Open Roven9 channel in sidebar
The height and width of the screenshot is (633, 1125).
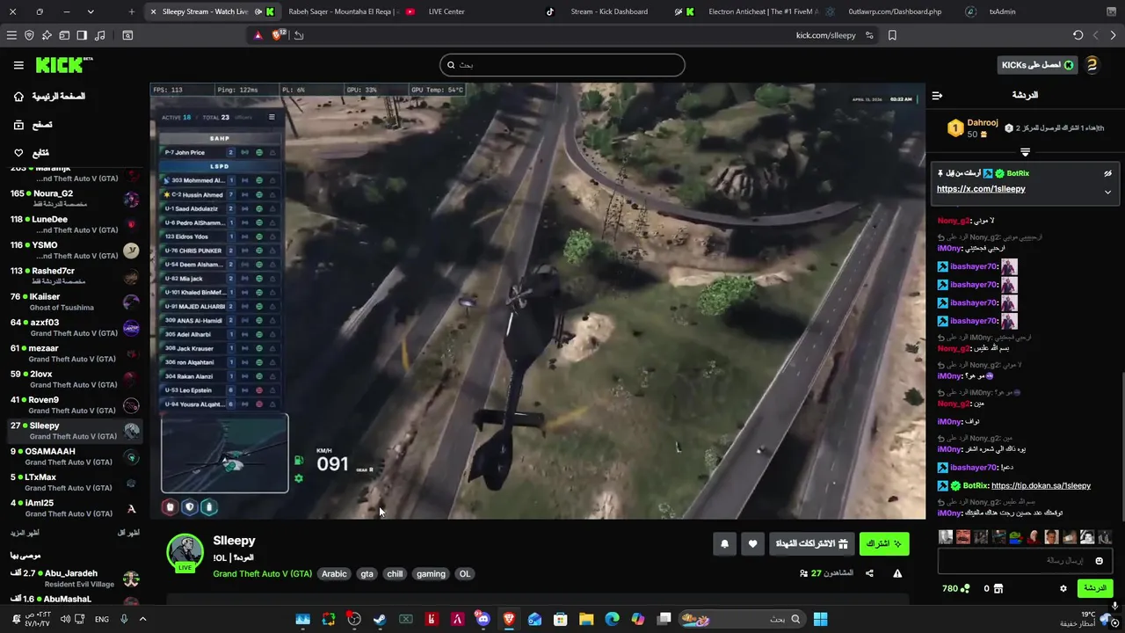pyautogui.click(x=75, y=405)
